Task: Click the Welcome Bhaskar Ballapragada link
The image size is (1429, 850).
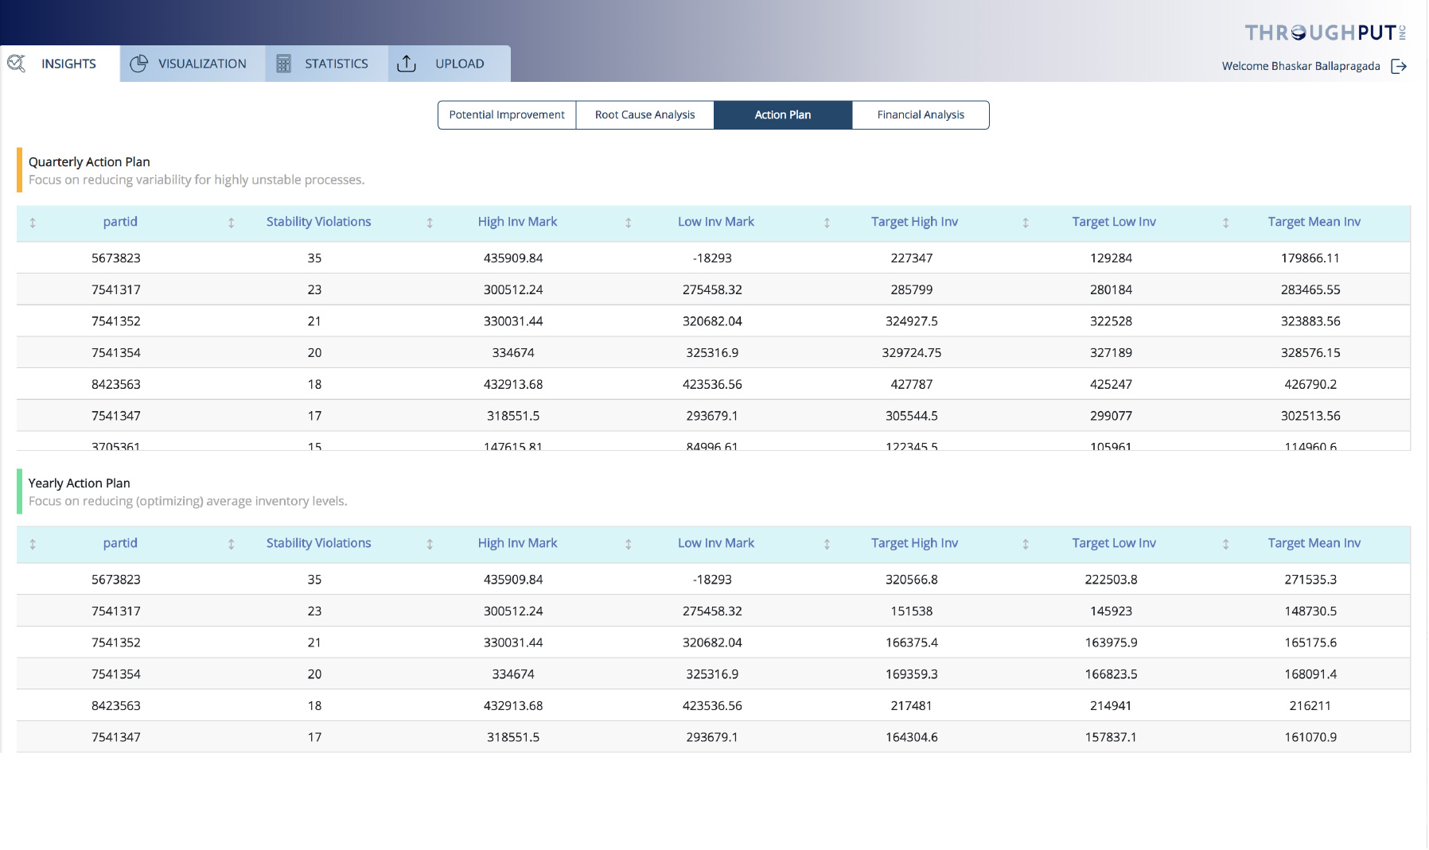Action: (1301, 67)
